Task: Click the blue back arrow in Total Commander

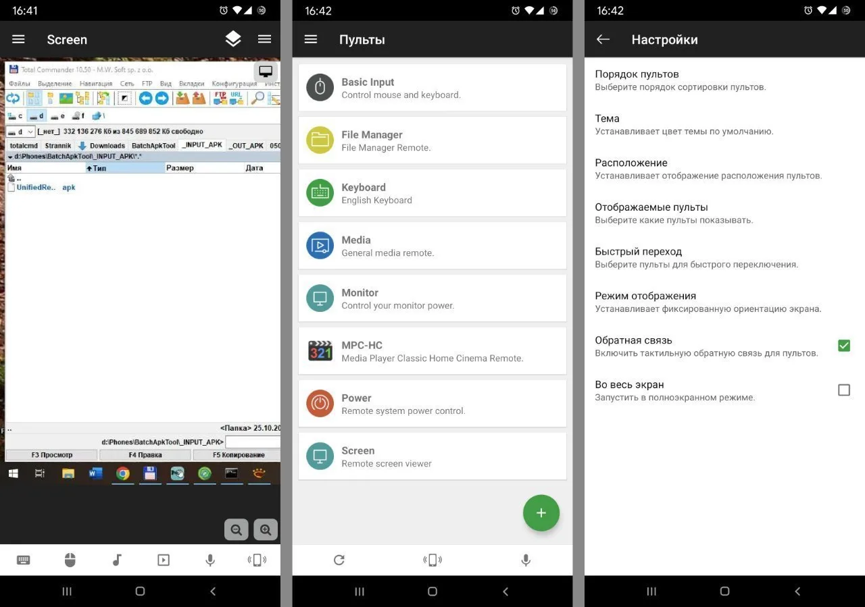Action: 145,98
